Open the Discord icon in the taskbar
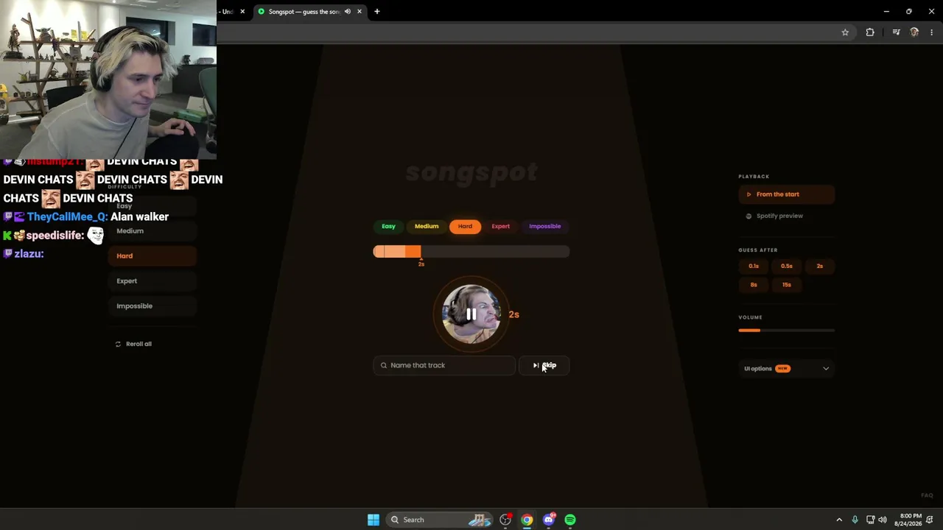This screenshot has height=530, width=943. (548, 520)
